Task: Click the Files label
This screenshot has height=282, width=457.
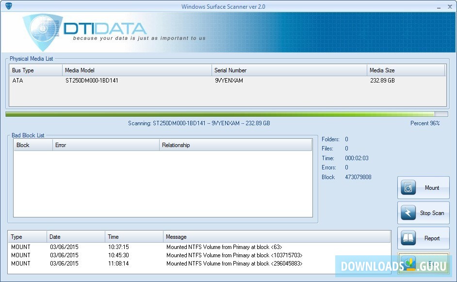Action: (327, 149)
